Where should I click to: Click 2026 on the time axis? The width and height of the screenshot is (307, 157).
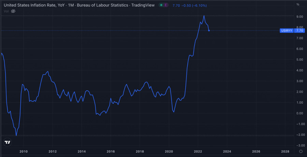[256, 152]
